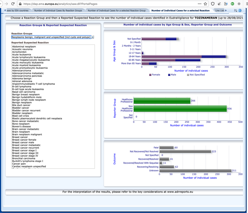This screenshot has width=248, height=213.
Task: Open Cases for a selected Reaction Group tab
Action: point(117,11)
